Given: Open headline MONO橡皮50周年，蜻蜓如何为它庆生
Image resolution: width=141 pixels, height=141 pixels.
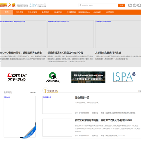Looking at the screenshot, I should (x=21, y=53).
